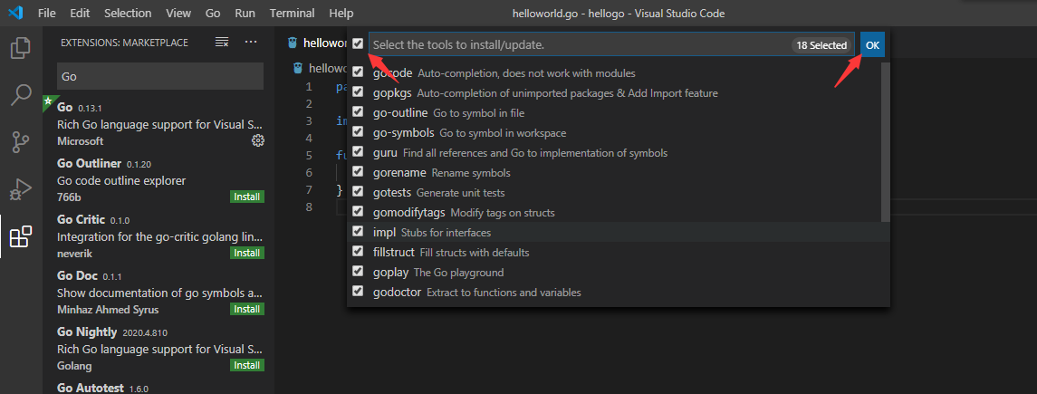The height and width of the screenshot is (394, 1037).
Task: Open the Go menu
Action: point(213,14)
